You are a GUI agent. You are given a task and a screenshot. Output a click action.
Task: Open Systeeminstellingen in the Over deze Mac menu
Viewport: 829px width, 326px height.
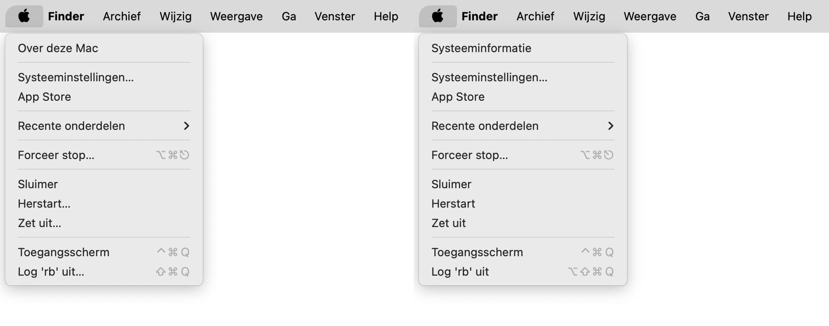coord(76,77)
